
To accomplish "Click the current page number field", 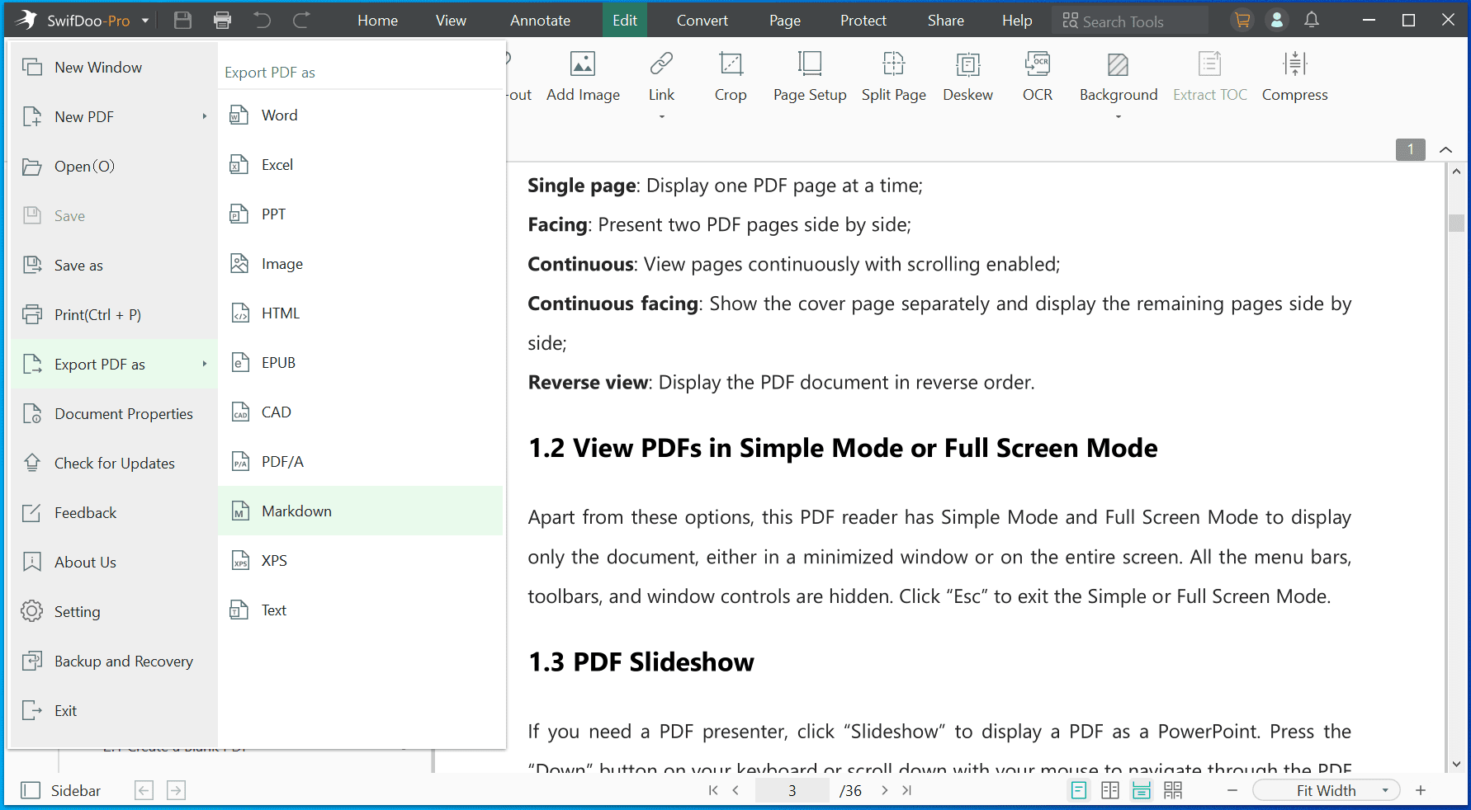I will point(792,790).
